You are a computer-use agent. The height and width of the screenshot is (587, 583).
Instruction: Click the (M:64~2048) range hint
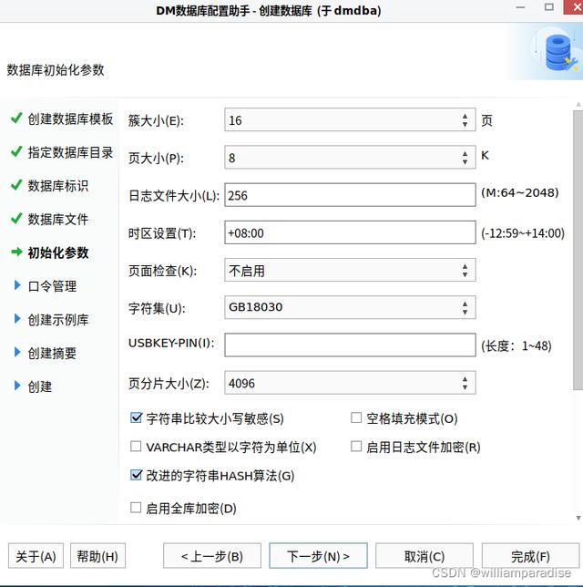(520, 192)
